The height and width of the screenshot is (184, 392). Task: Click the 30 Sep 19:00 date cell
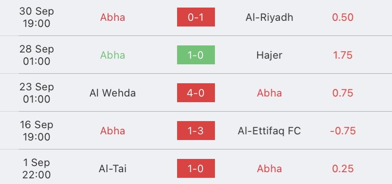36,17
